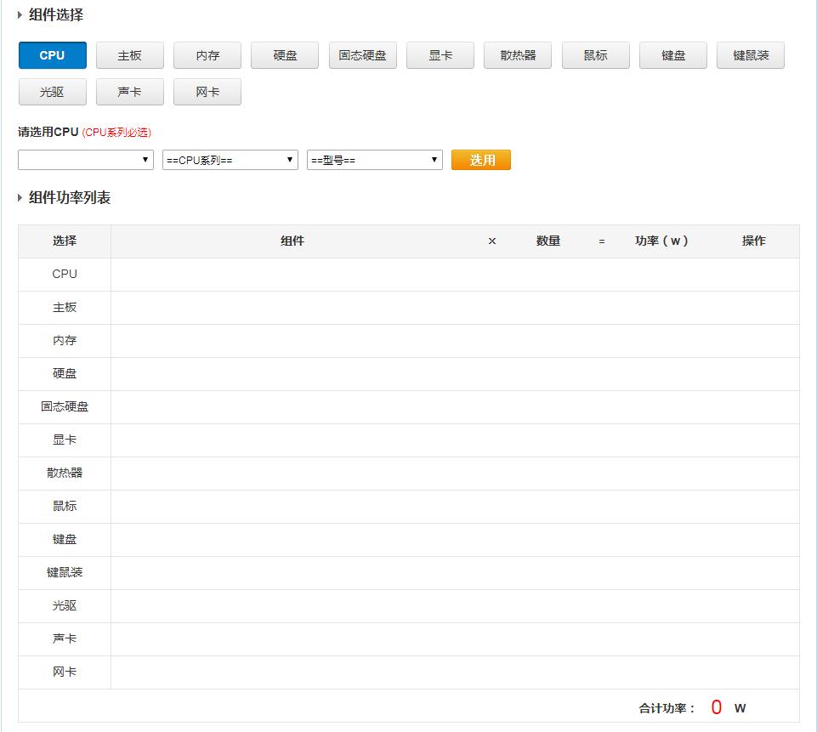Click the total power value 0
This screenshot has width=817, height=732.
pyautogui.click(x=716, y=706)
